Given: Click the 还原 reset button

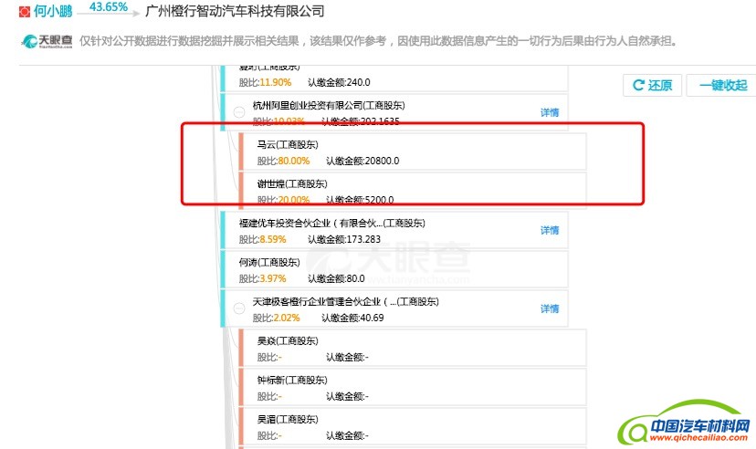Looking at the screenshot, I should (x=652, y=85).
